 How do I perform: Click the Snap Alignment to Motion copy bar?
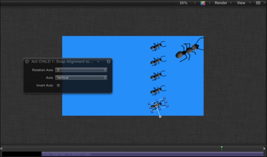pos(151,154)
